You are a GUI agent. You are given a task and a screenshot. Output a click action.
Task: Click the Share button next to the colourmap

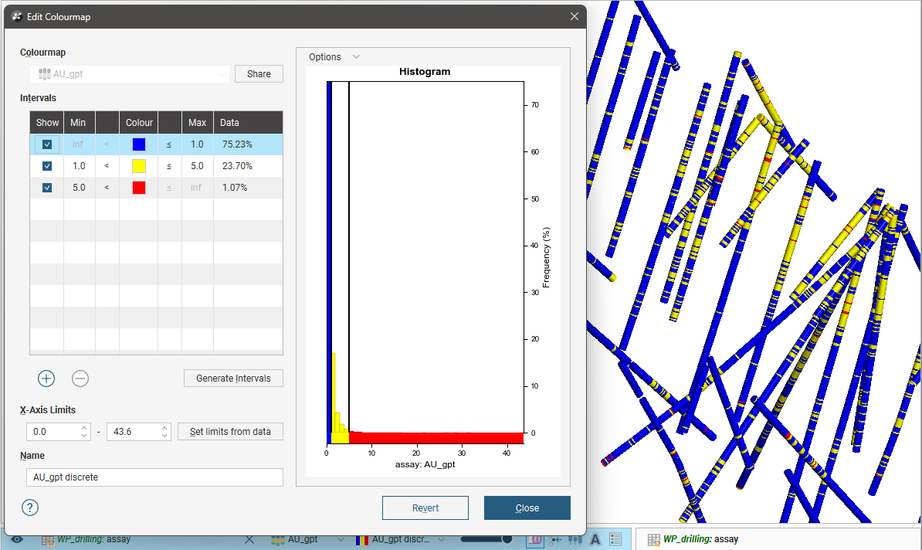(259, 74)
